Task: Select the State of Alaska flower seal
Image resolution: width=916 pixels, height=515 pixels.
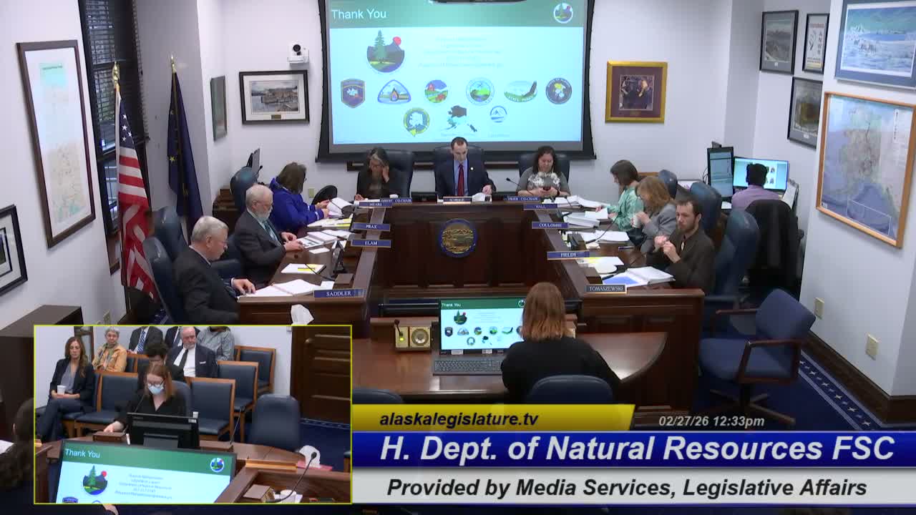Action: point(558,92)
